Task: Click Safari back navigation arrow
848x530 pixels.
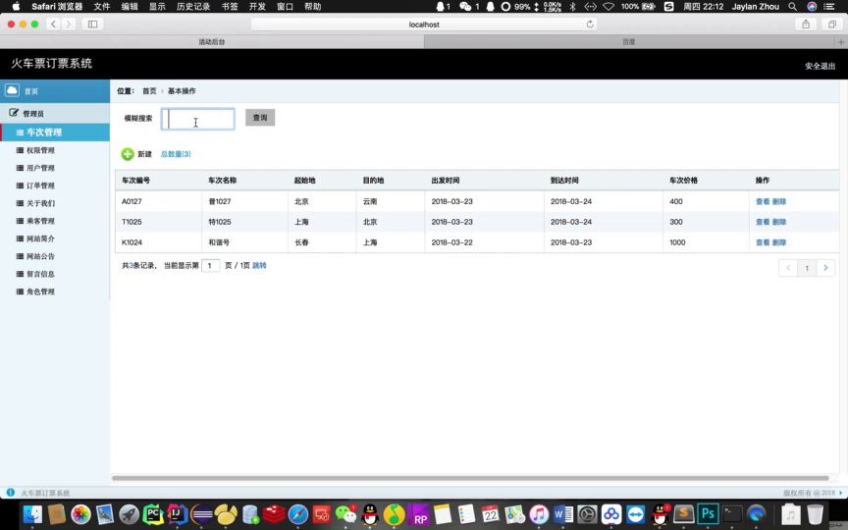Action: coord(53,24)
